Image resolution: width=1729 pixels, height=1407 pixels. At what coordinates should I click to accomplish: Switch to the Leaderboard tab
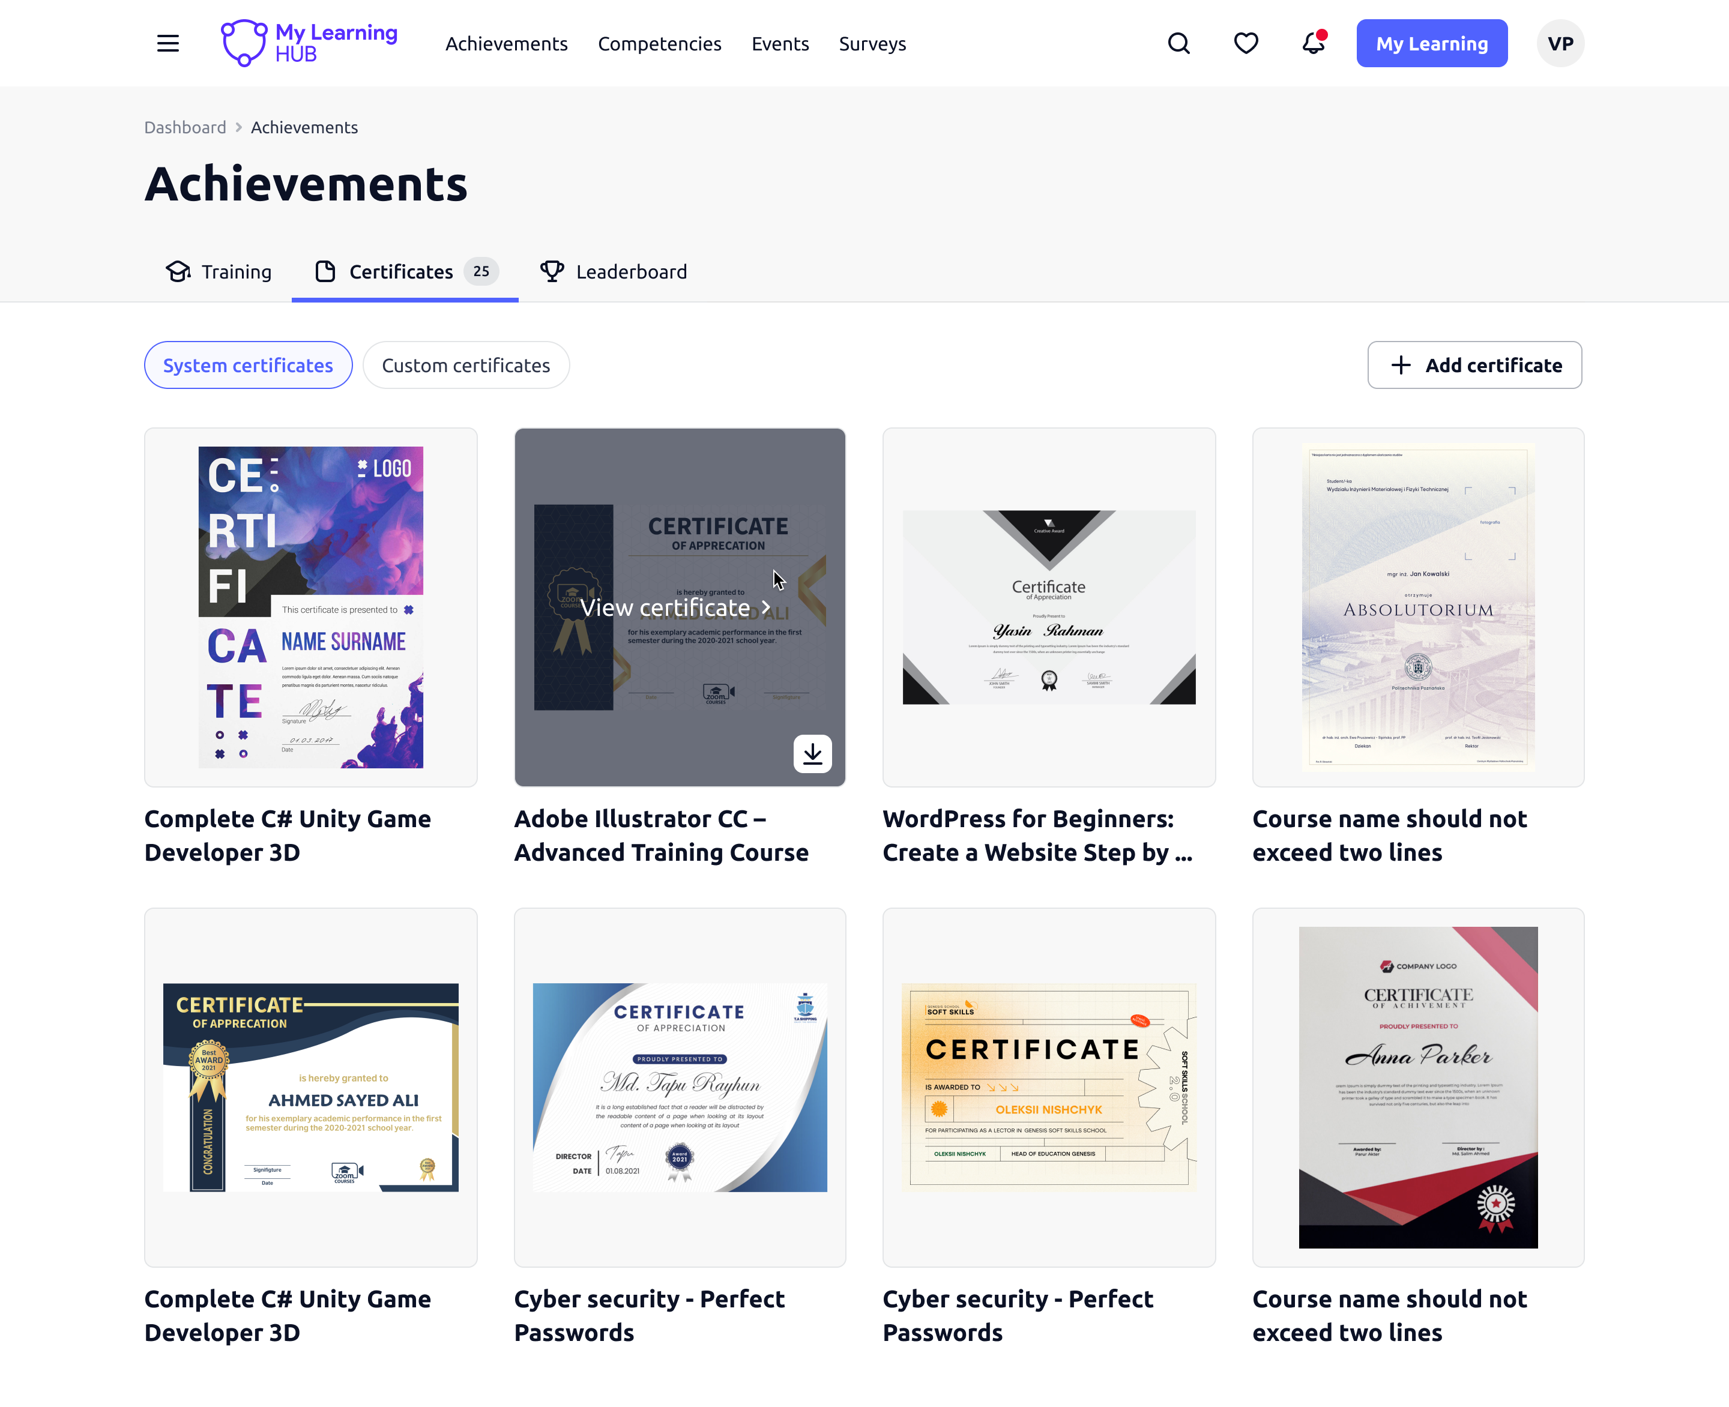[x=614, y=271]
